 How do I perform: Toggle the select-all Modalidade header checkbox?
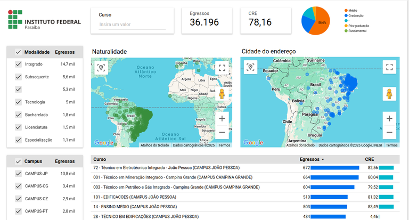click(x=18, y=52)
